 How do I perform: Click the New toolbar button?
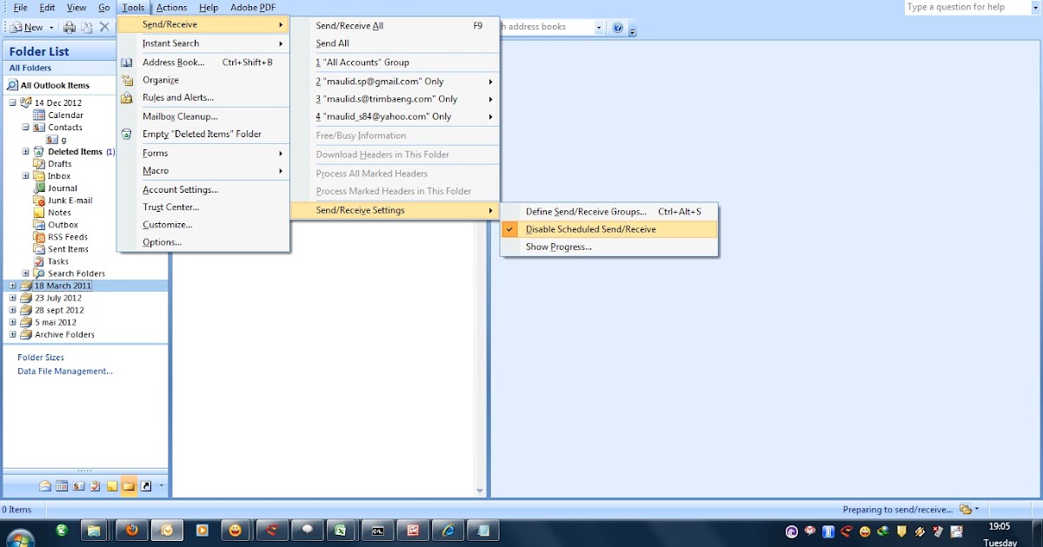[28, 28]
